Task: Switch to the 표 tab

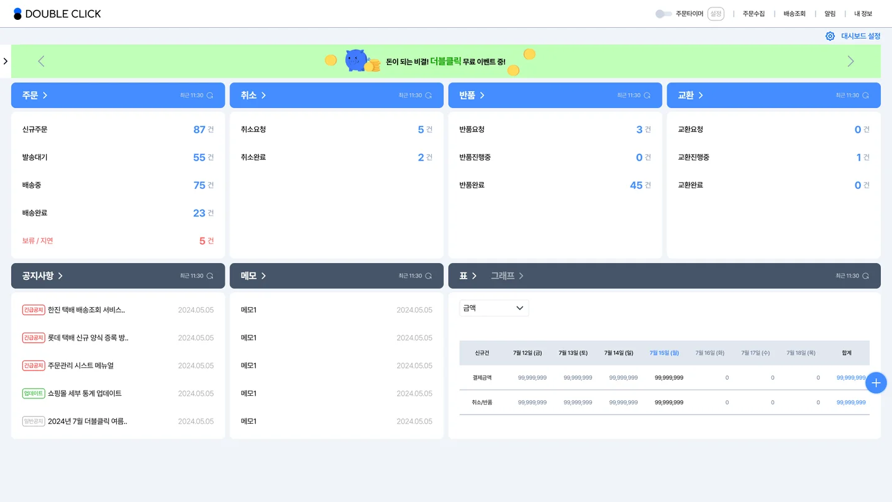Action: point(468,276)
